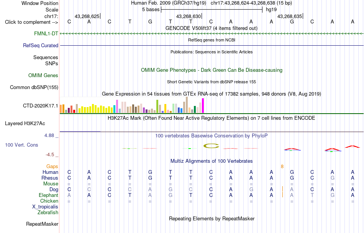Click the PhyloP Basewise Conservation title
Image resolution: width=364 pixels, height=233 pixels.
coord(212,136)
